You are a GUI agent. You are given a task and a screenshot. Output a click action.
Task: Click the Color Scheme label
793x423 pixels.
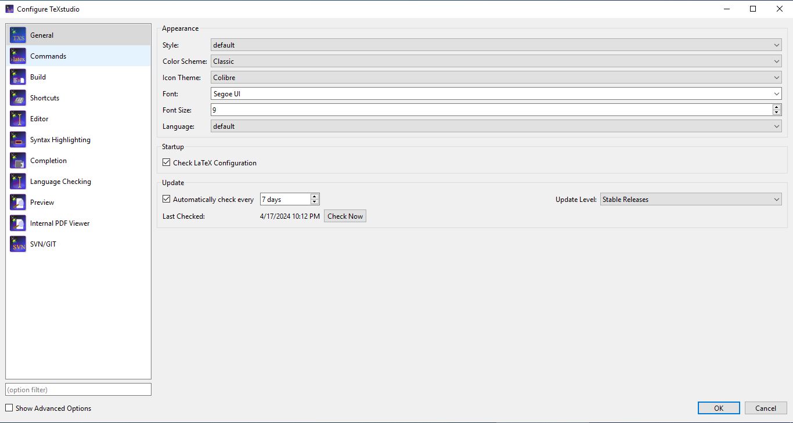[x=185, y=61]
